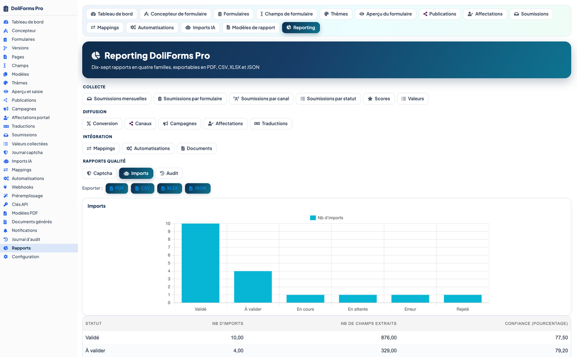The height and width of the screenshot is (357, 577).
Task: Click the Confiance (Pourcentage) column header
Action: (x=536, y=324)
